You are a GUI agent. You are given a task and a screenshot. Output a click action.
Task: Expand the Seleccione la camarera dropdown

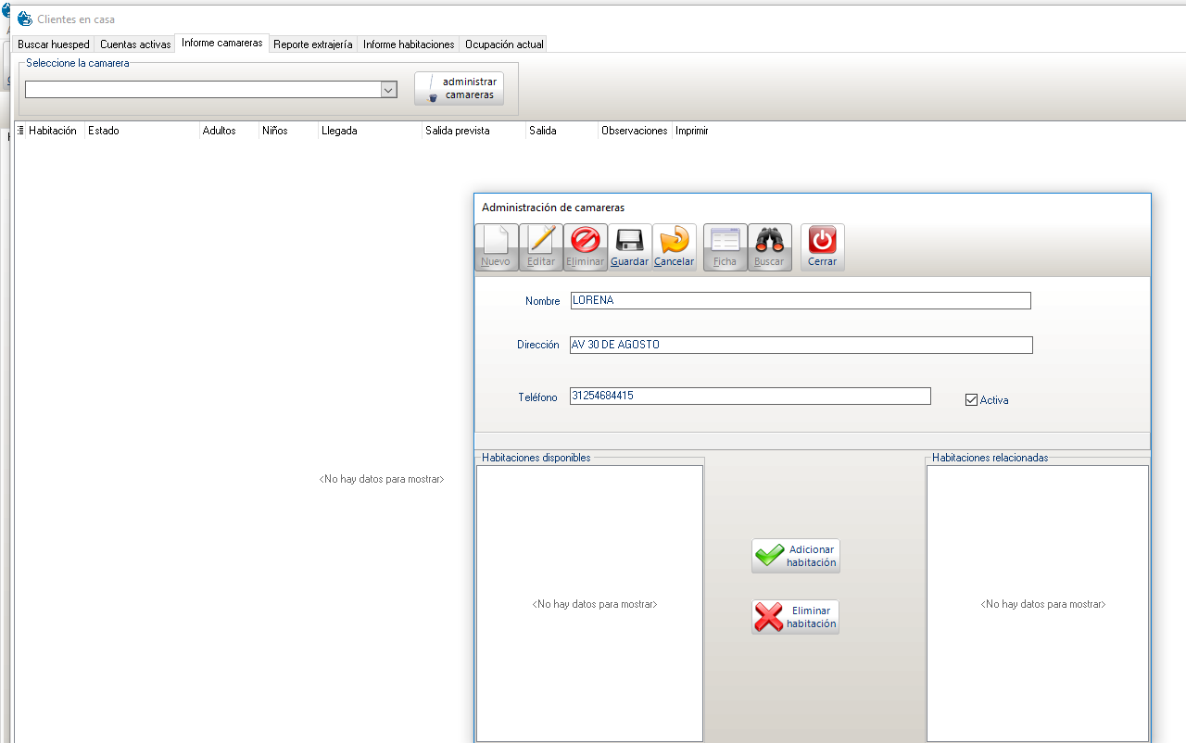[389, 90]
